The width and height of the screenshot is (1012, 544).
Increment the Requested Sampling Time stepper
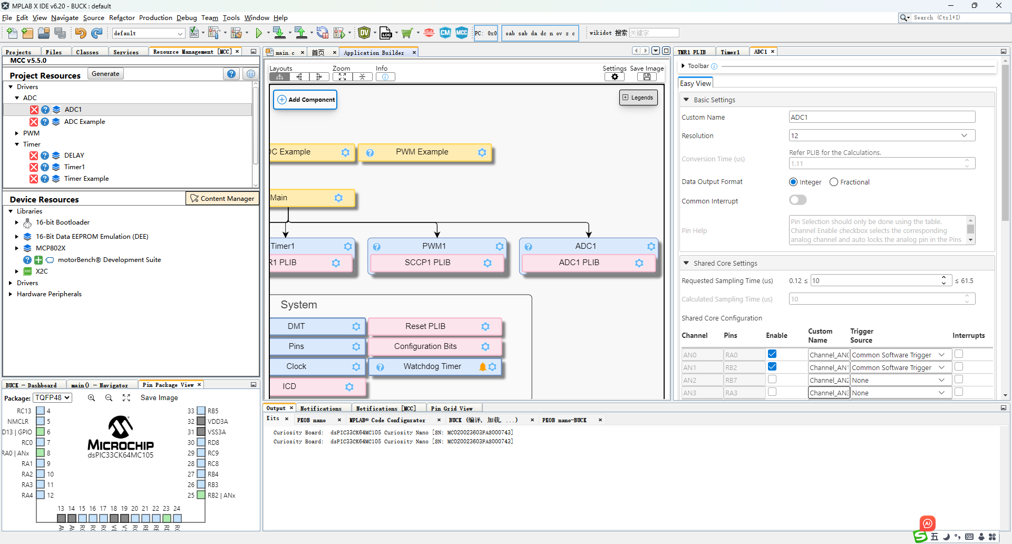coord(943,277)
